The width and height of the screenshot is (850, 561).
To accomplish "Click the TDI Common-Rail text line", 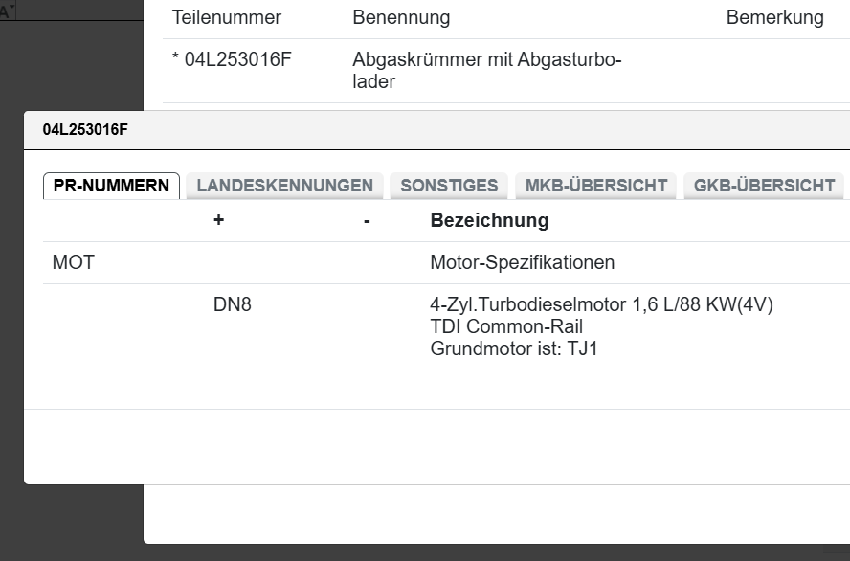I will 506,326.
